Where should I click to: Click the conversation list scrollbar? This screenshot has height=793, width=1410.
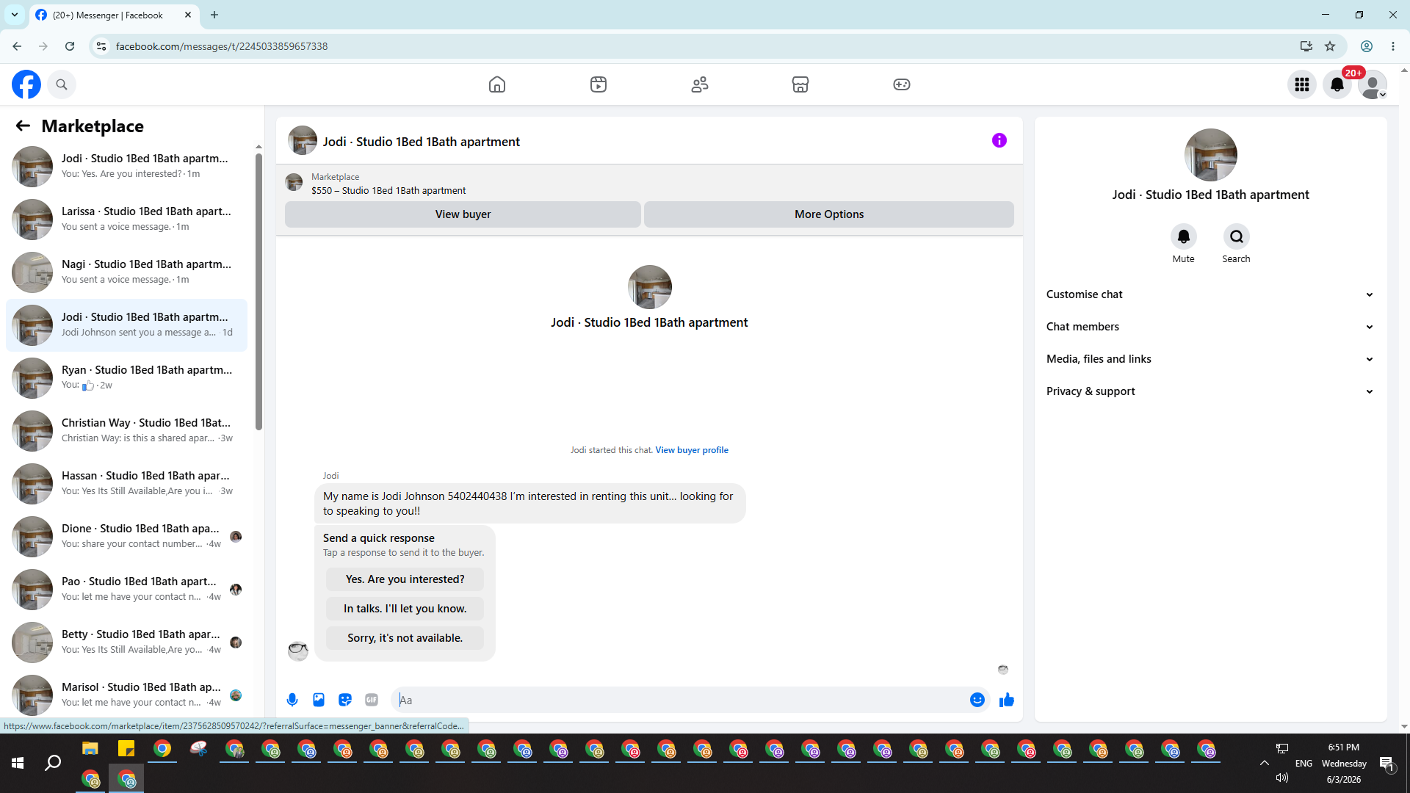(x=258, y=292)
